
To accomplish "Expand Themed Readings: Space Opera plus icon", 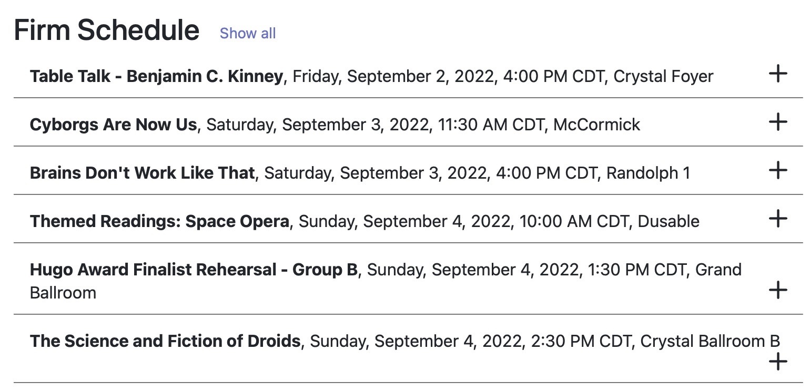I will click(x=777, y=219).
